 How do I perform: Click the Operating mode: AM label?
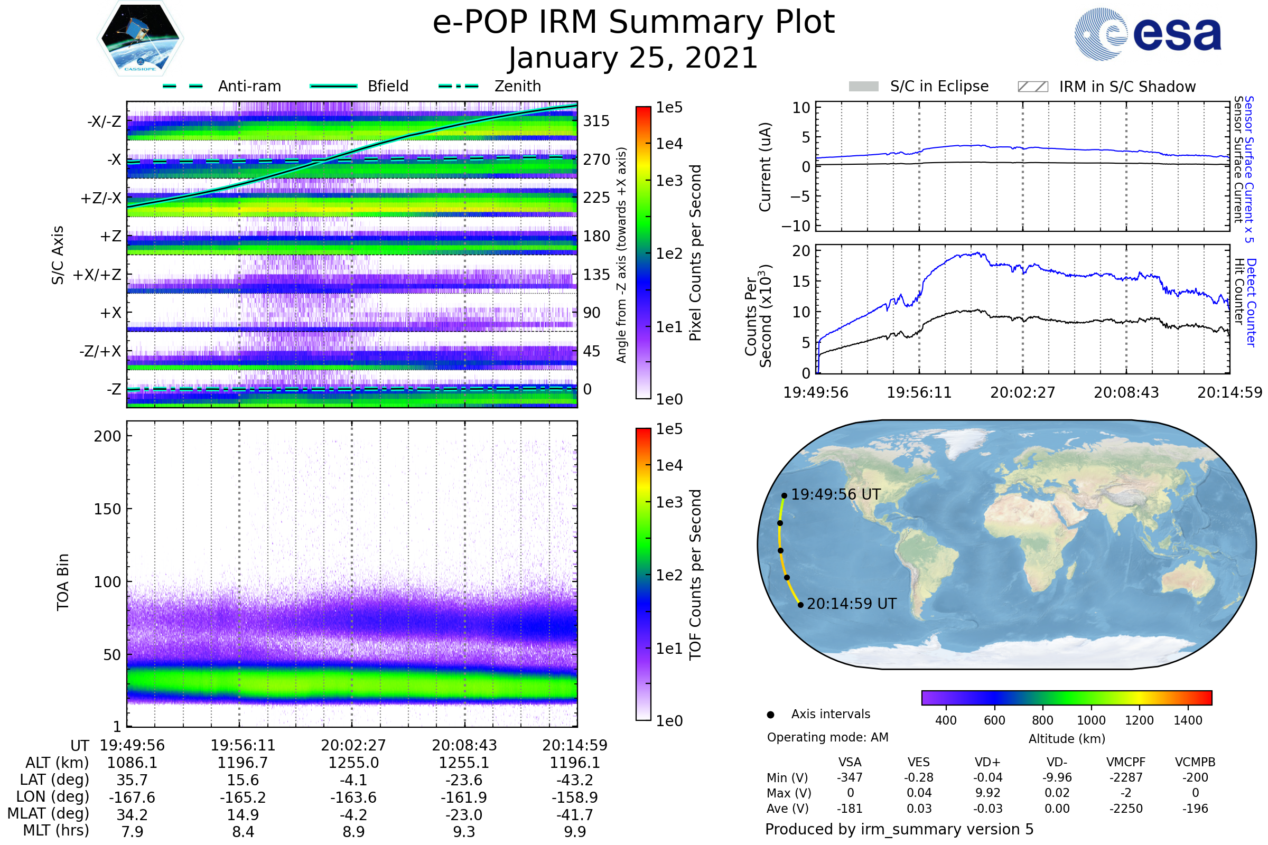click(827, 737)
